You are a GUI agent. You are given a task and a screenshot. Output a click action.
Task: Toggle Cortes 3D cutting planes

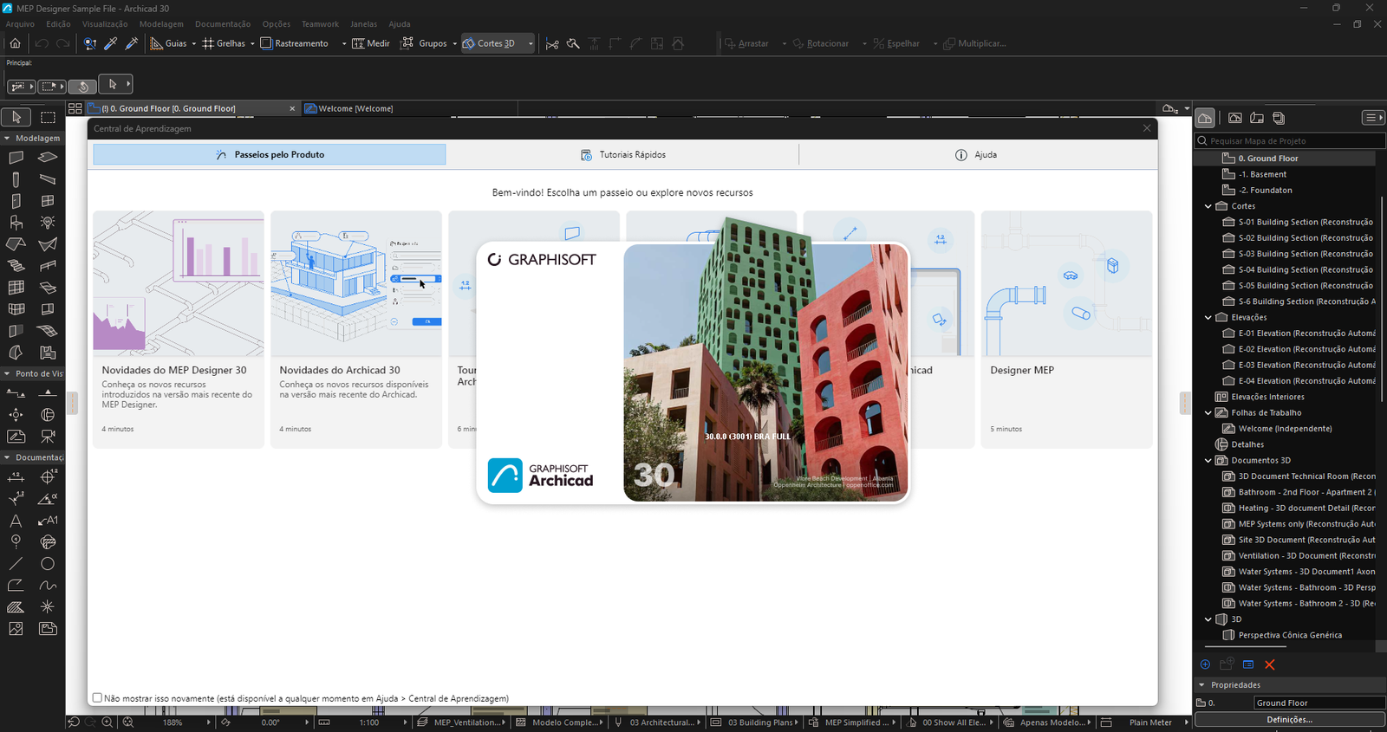point(490,43)
